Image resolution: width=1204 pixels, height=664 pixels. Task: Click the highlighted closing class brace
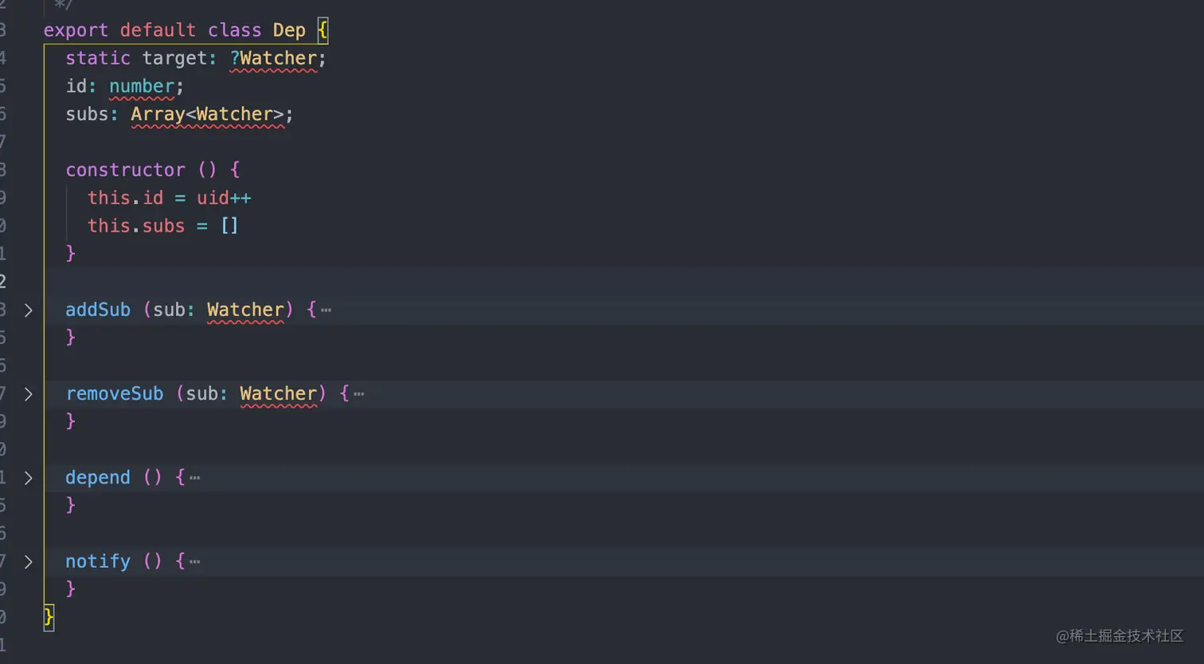click(x=49, y=617)
